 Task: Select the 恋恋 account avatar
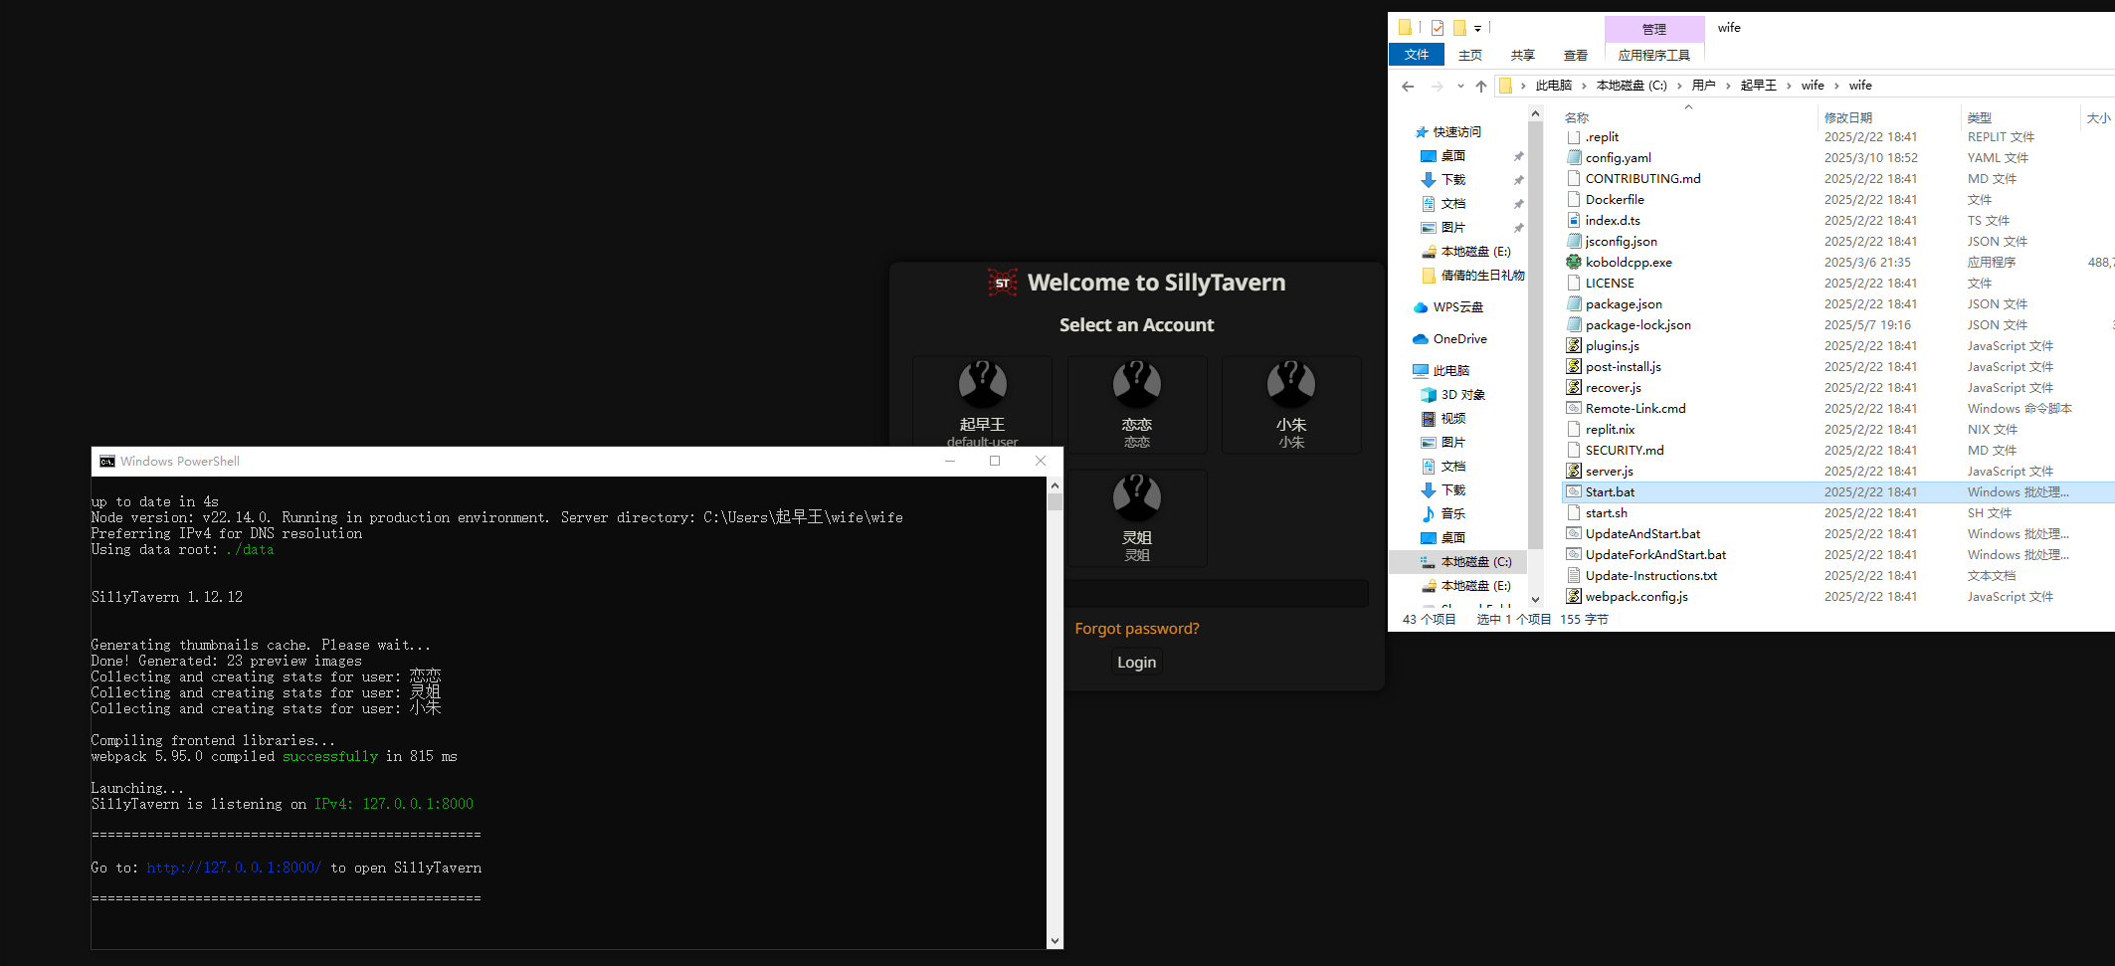click(1136, 384)
